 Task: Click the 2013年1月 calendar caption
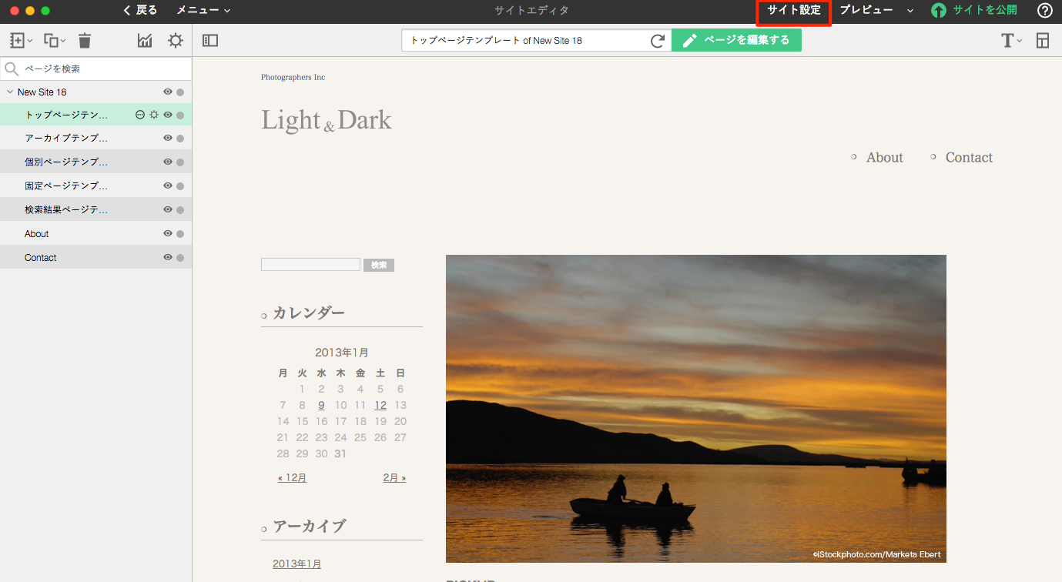point(342,353)
